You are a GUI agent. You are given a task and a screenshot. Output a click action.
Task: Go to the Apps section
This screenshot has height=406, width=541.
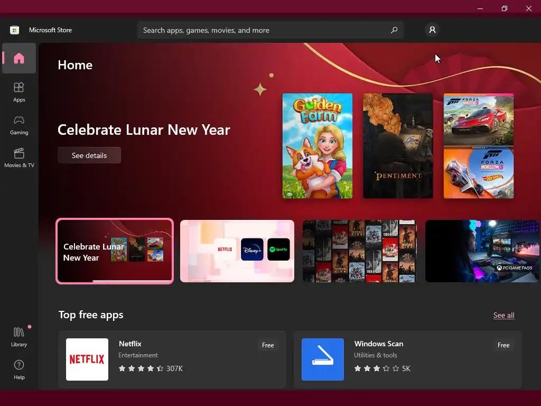pos(19,92)
